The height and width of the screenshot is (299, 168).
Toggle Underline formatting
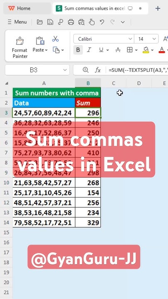tap(101, 50)
